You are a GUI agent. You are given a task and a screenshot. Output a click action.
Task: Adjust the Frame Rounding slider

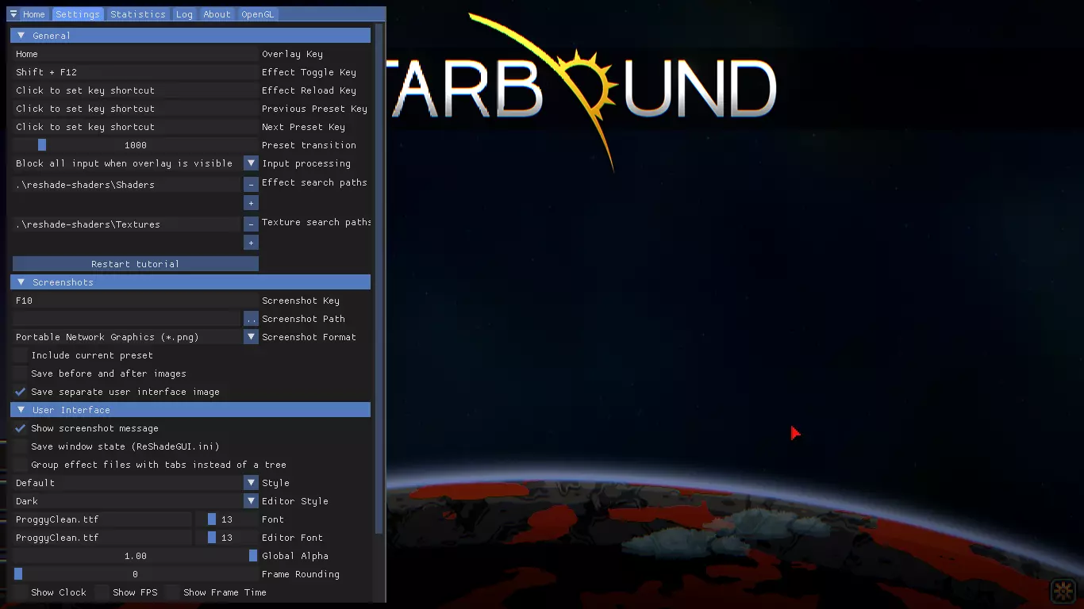136,574
